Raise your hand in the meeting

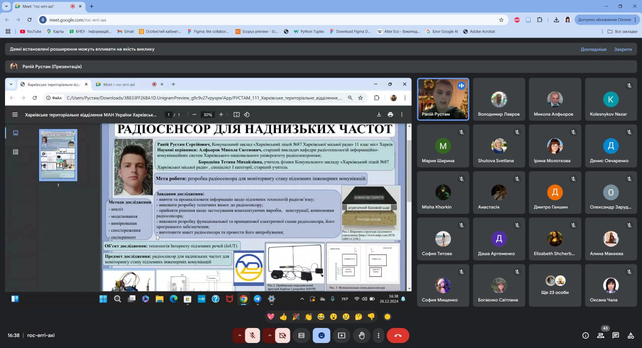(361, 335)
